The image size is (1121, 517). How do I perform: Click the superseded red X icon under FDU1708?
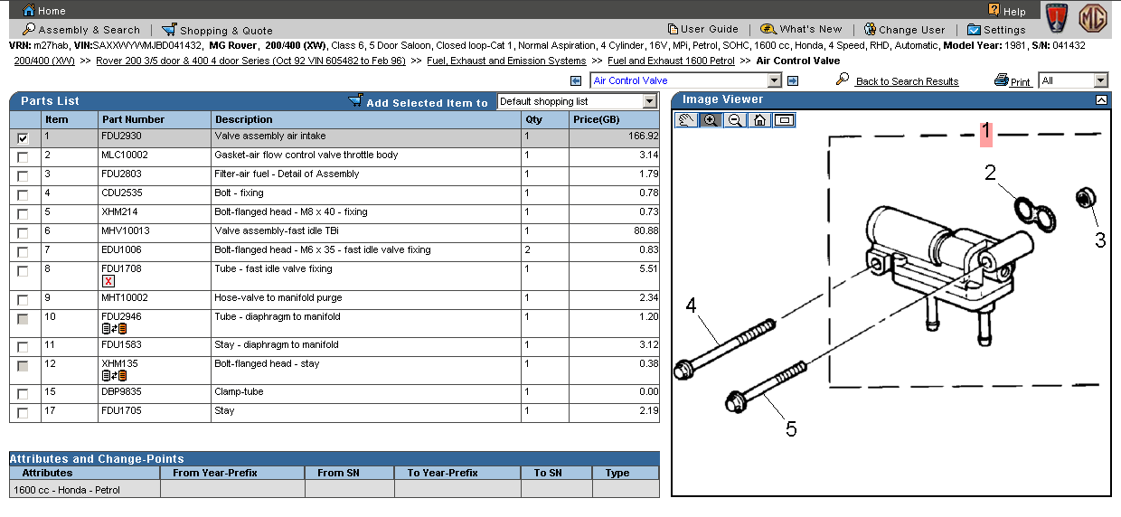[108, 282]
